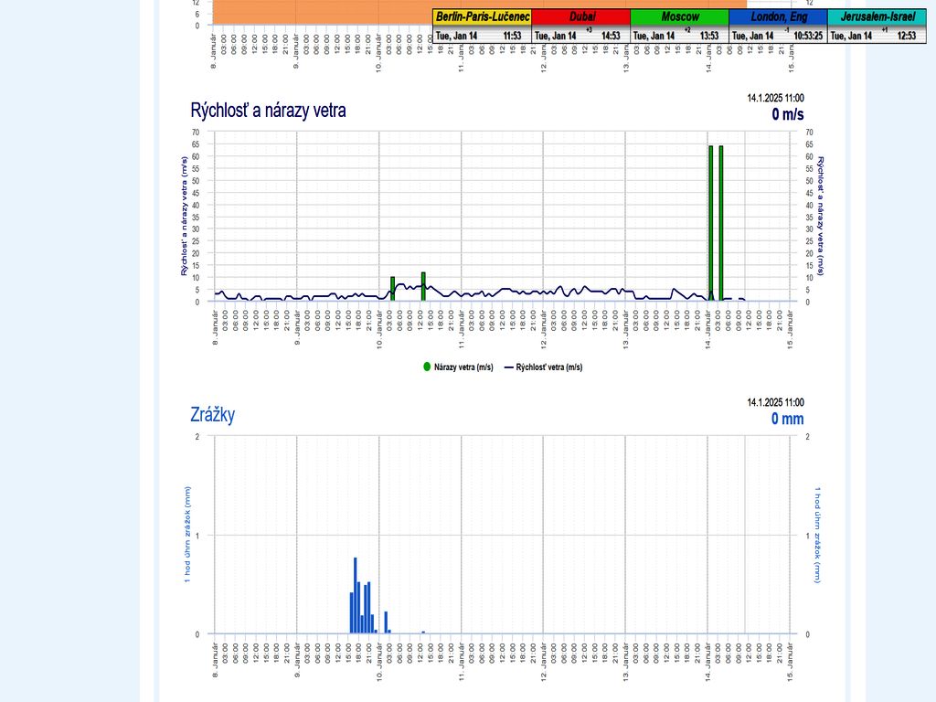
Task: Click the London time reading 10:53:25
Action: [x=807, y=36]
